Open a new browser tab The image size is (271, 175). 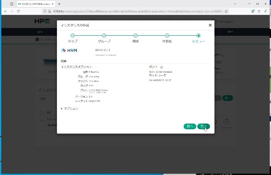[59, 4]
